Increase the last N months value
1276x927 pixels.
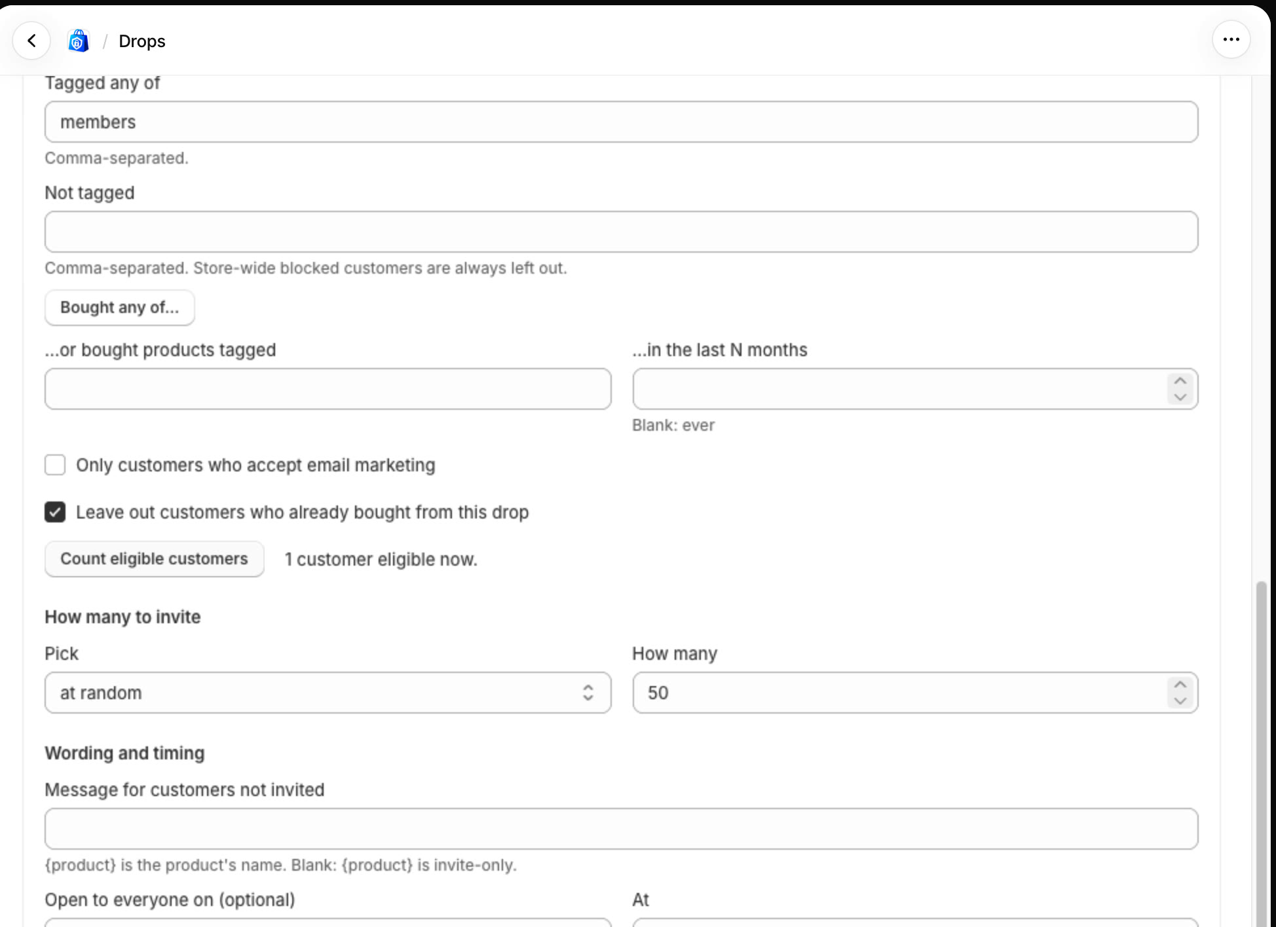coord(1180,381)
